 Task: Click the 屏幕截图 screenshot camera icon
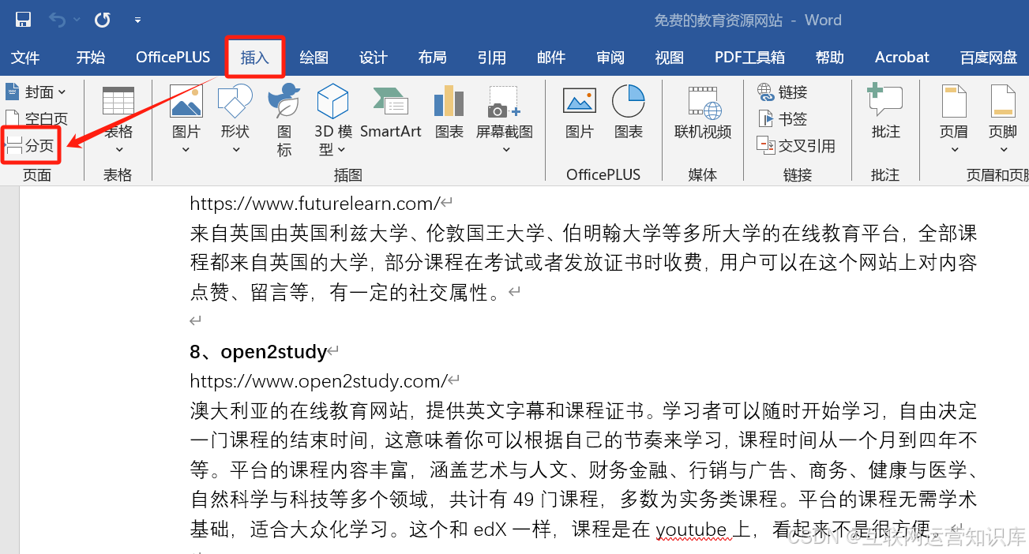[x=504, y=102]
